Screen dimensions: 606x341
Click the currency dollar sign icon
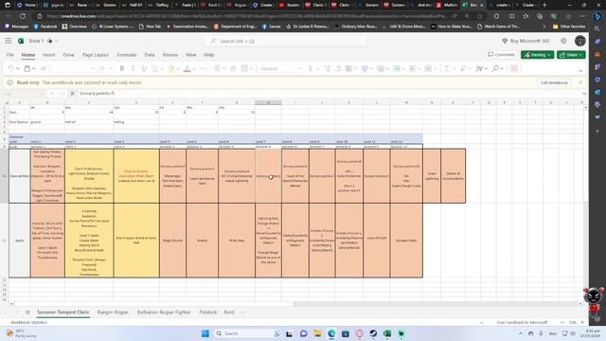pos(310,68)
